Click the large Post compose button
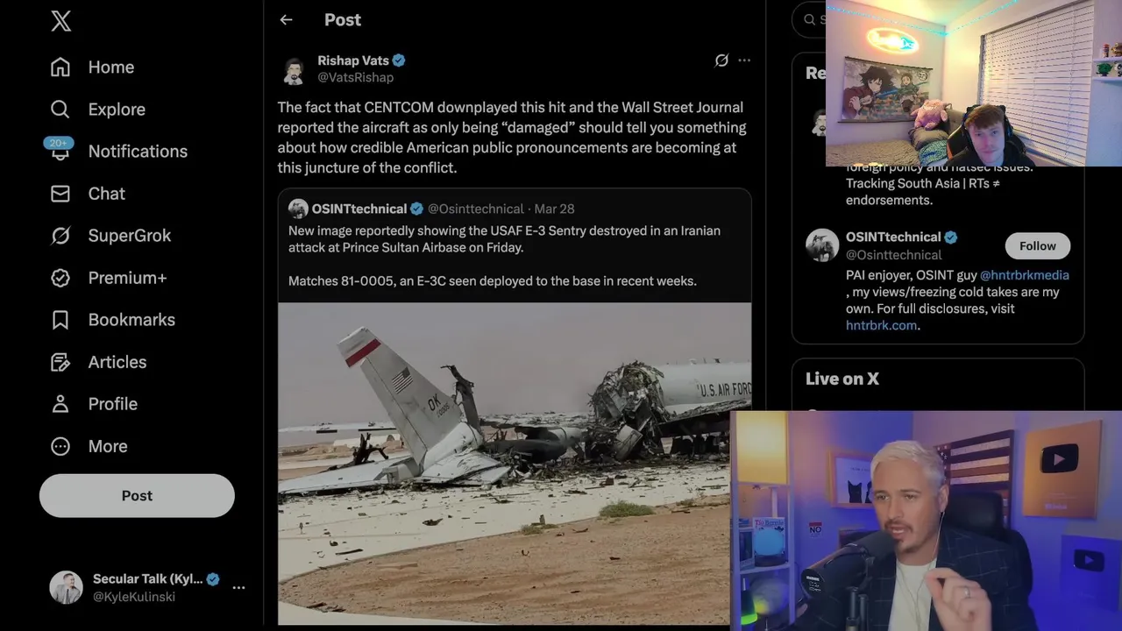The height and width of the screenshot is (631, 1122). [x=137, y=495]
